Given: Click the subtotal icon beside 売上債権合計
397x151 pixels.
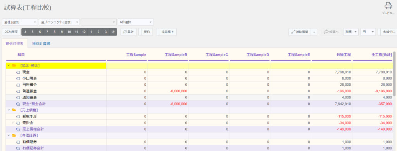Looking at the screenshot, I should [18, 129].
